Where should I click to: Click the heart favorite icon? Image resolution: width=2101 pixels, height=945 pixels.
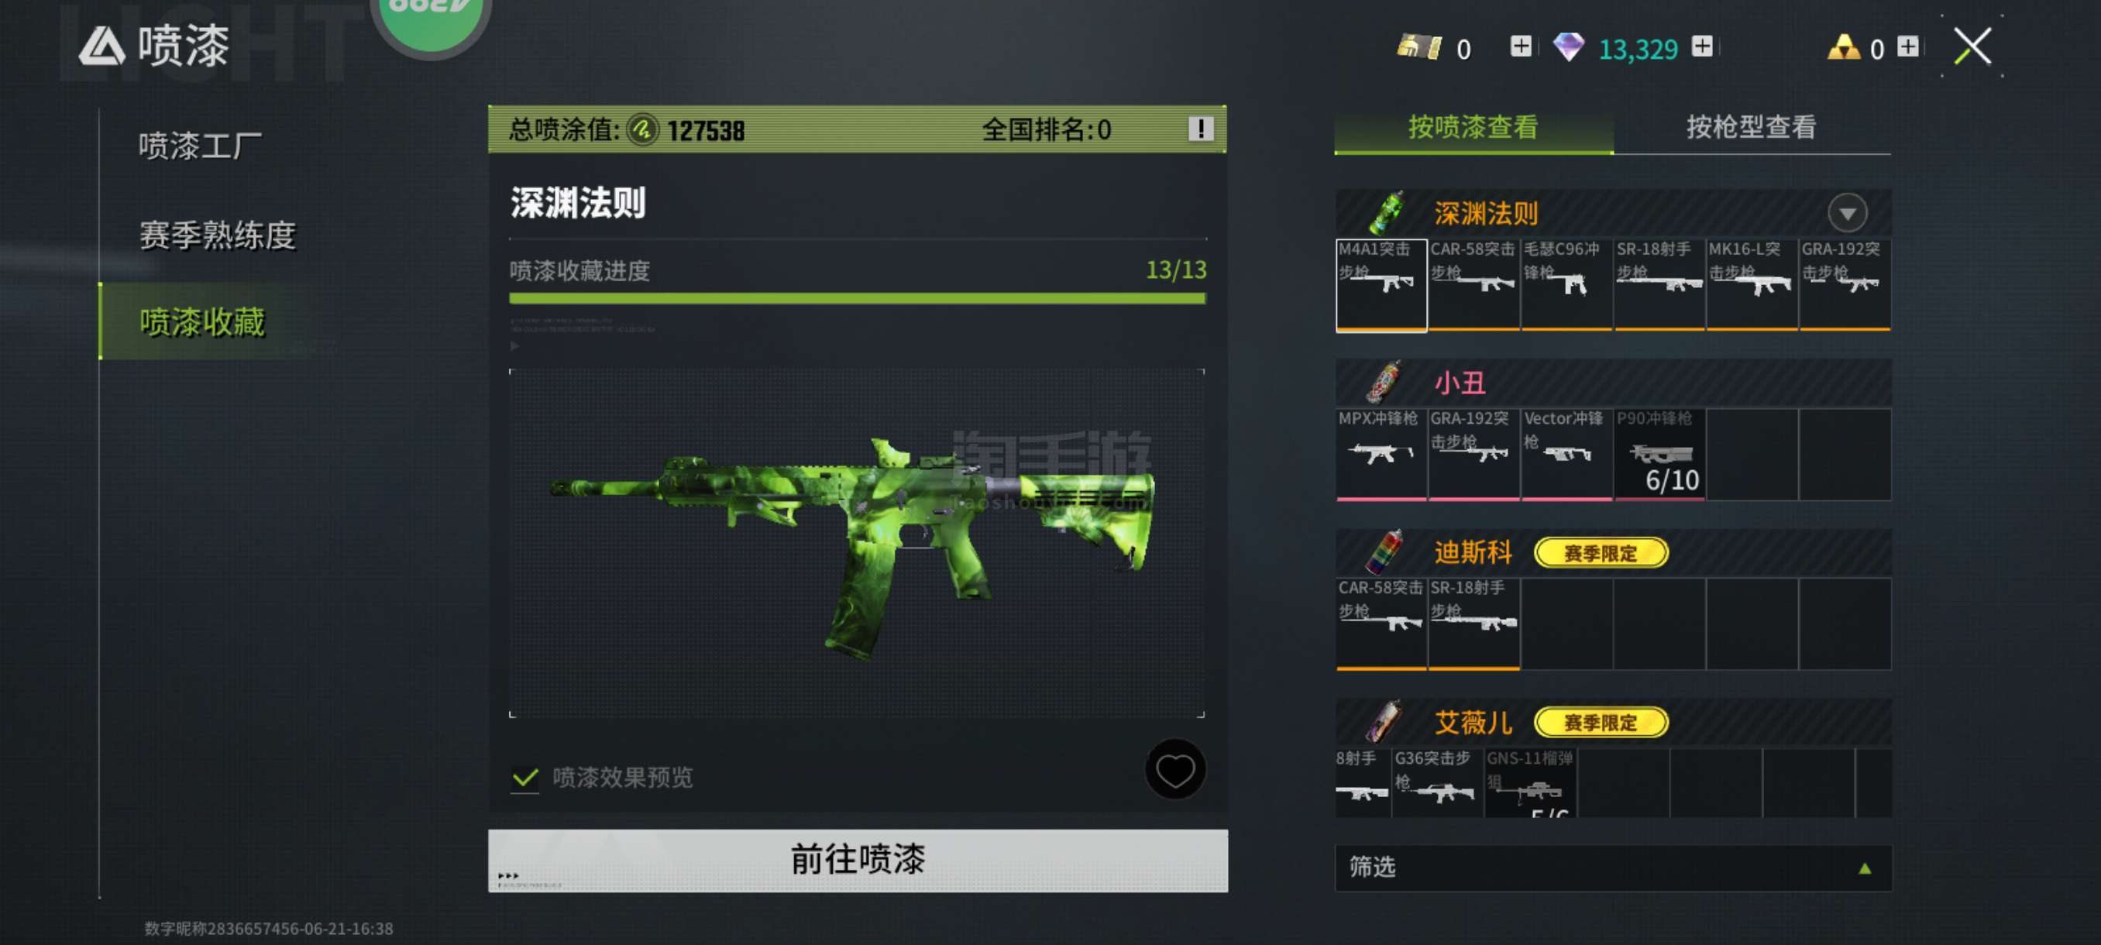pyautogui.click(x=1174, y=770)
